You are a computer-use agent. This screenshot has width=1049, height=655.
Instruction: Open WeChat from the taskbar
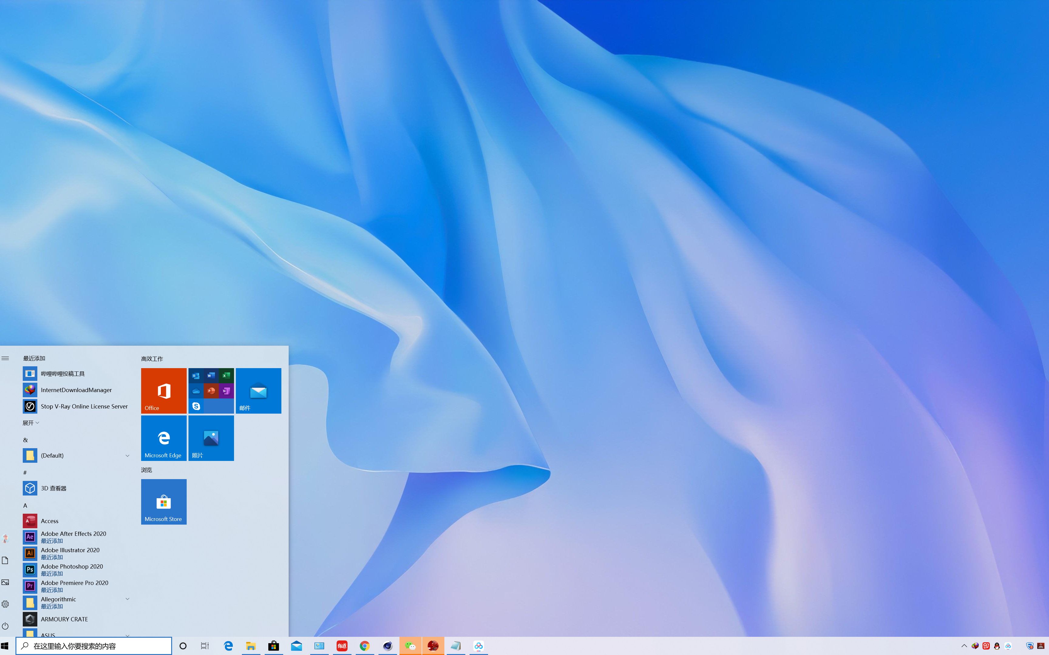(x=410, y=646)
